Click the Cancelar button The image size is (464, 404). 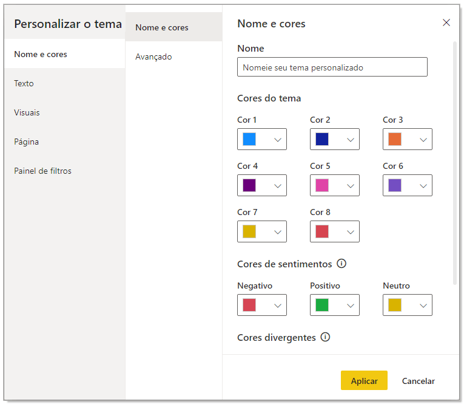[418, 381]
